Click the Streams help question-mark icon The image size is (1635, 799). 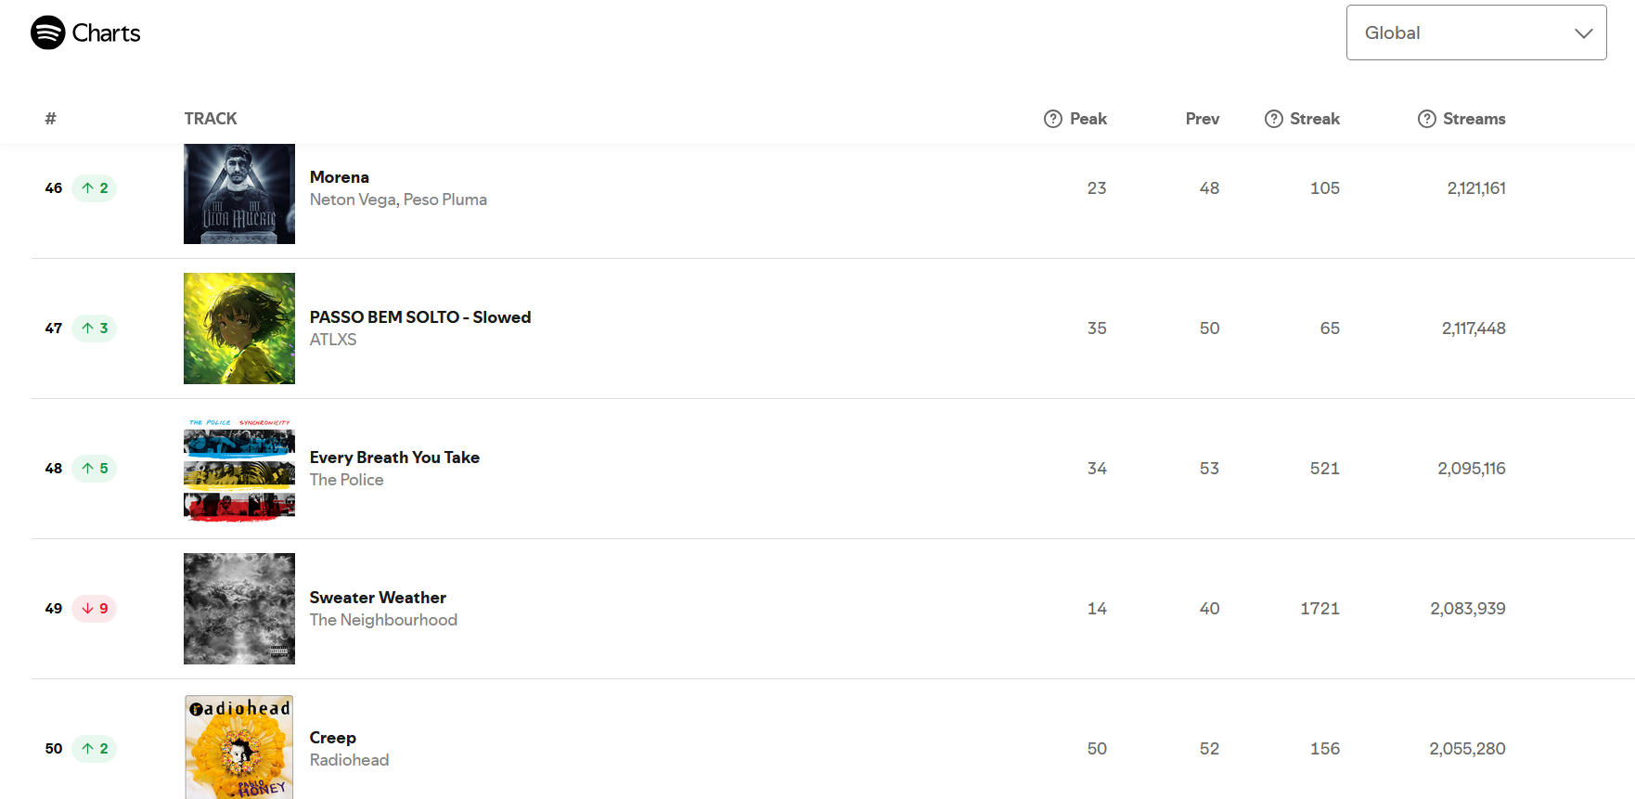pyautogui.click(x=1427, y=119)
